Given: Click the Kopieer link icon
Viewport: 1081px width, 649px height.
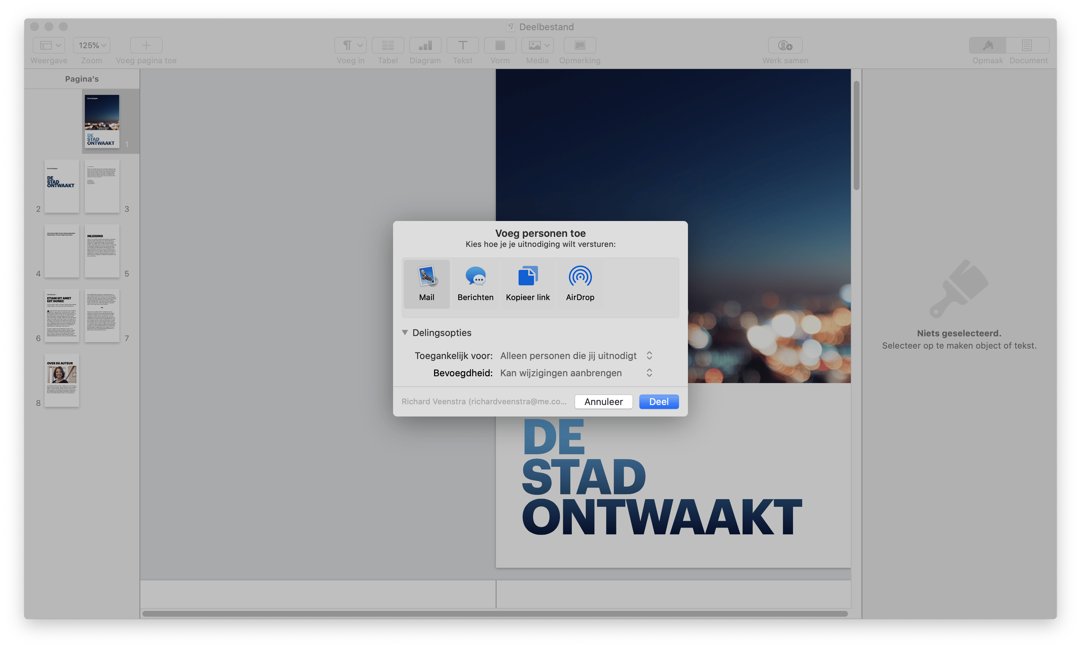Looking at the screenshot, I should tap(527, 284).
